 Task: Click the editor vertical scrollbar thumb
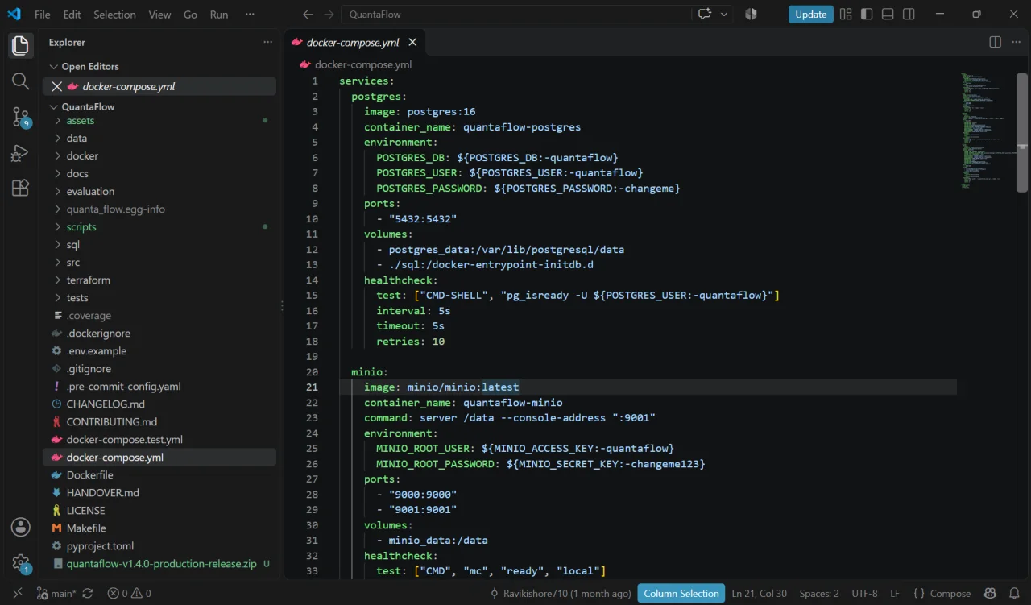point(1021,133)
